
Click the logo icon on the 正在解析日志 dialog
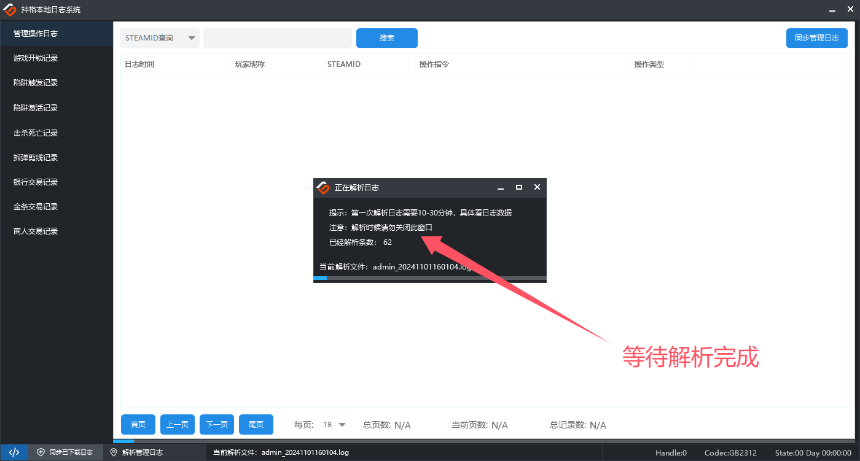pos(322,187)
